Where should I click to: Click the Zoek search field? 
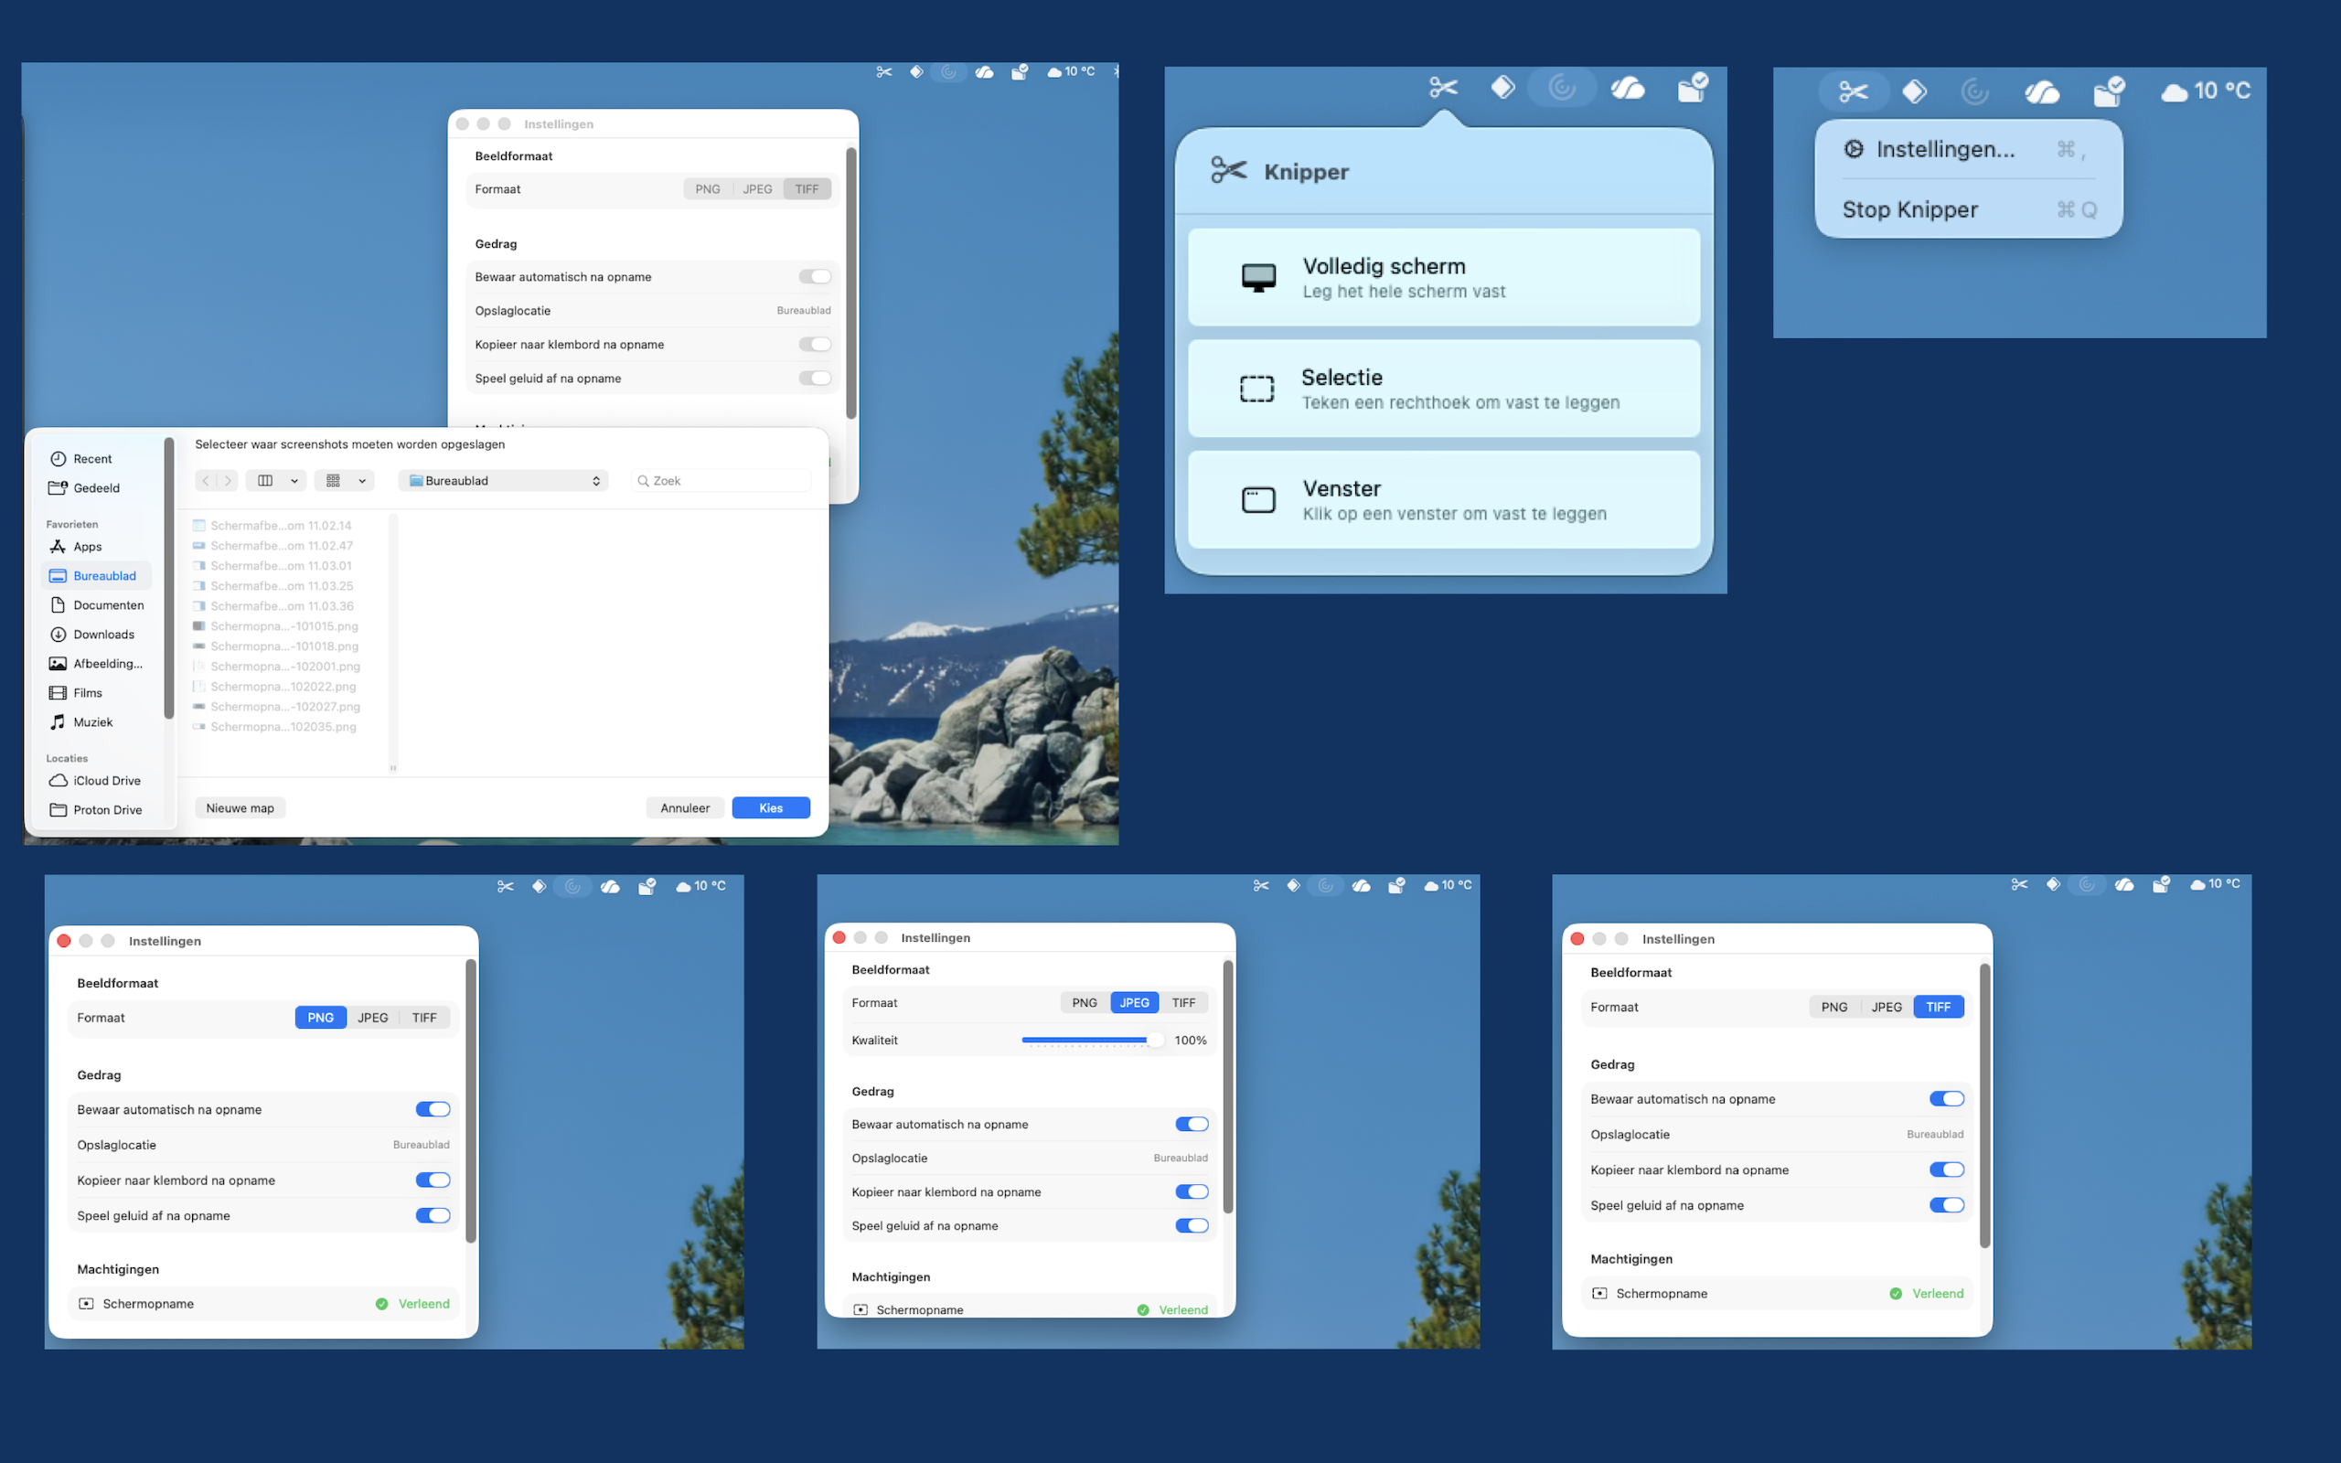(x=720, y=480)
